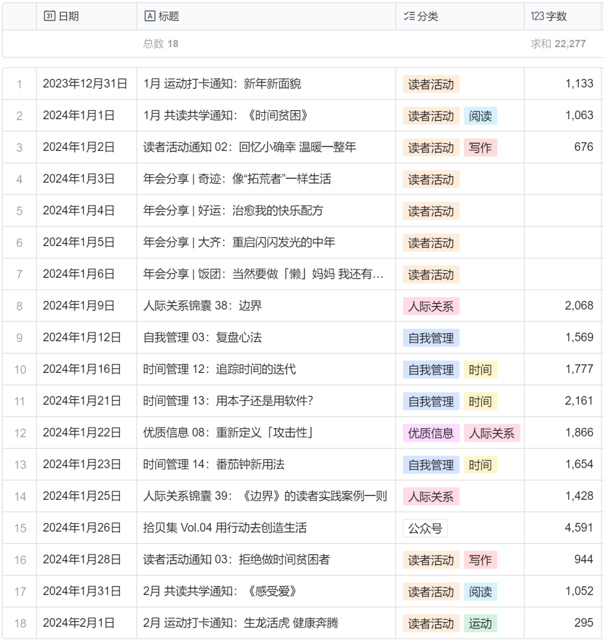Open the title 1月 运动打卡通知：新年新面貌
Viewport: 604px width, 643px height.
click(222, 84)
